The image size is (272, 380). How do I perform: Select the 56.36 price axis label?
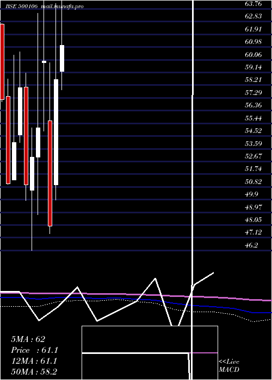click(254, 105)
